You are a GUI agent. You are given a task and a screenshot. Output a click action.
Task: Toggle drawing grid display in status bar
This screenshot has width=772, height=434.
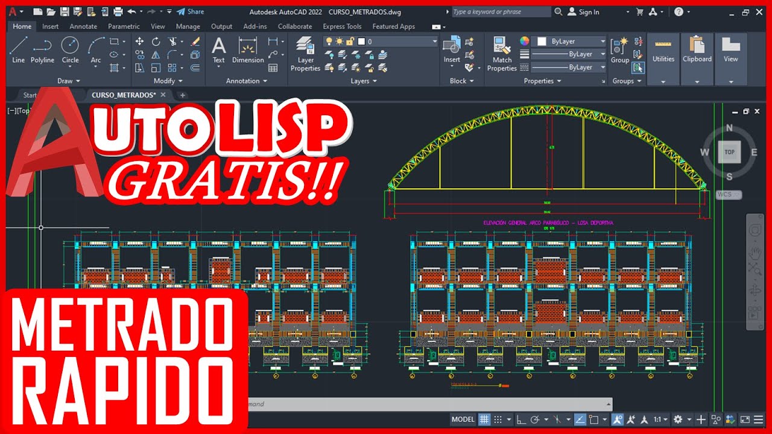[x=484, y=420]
